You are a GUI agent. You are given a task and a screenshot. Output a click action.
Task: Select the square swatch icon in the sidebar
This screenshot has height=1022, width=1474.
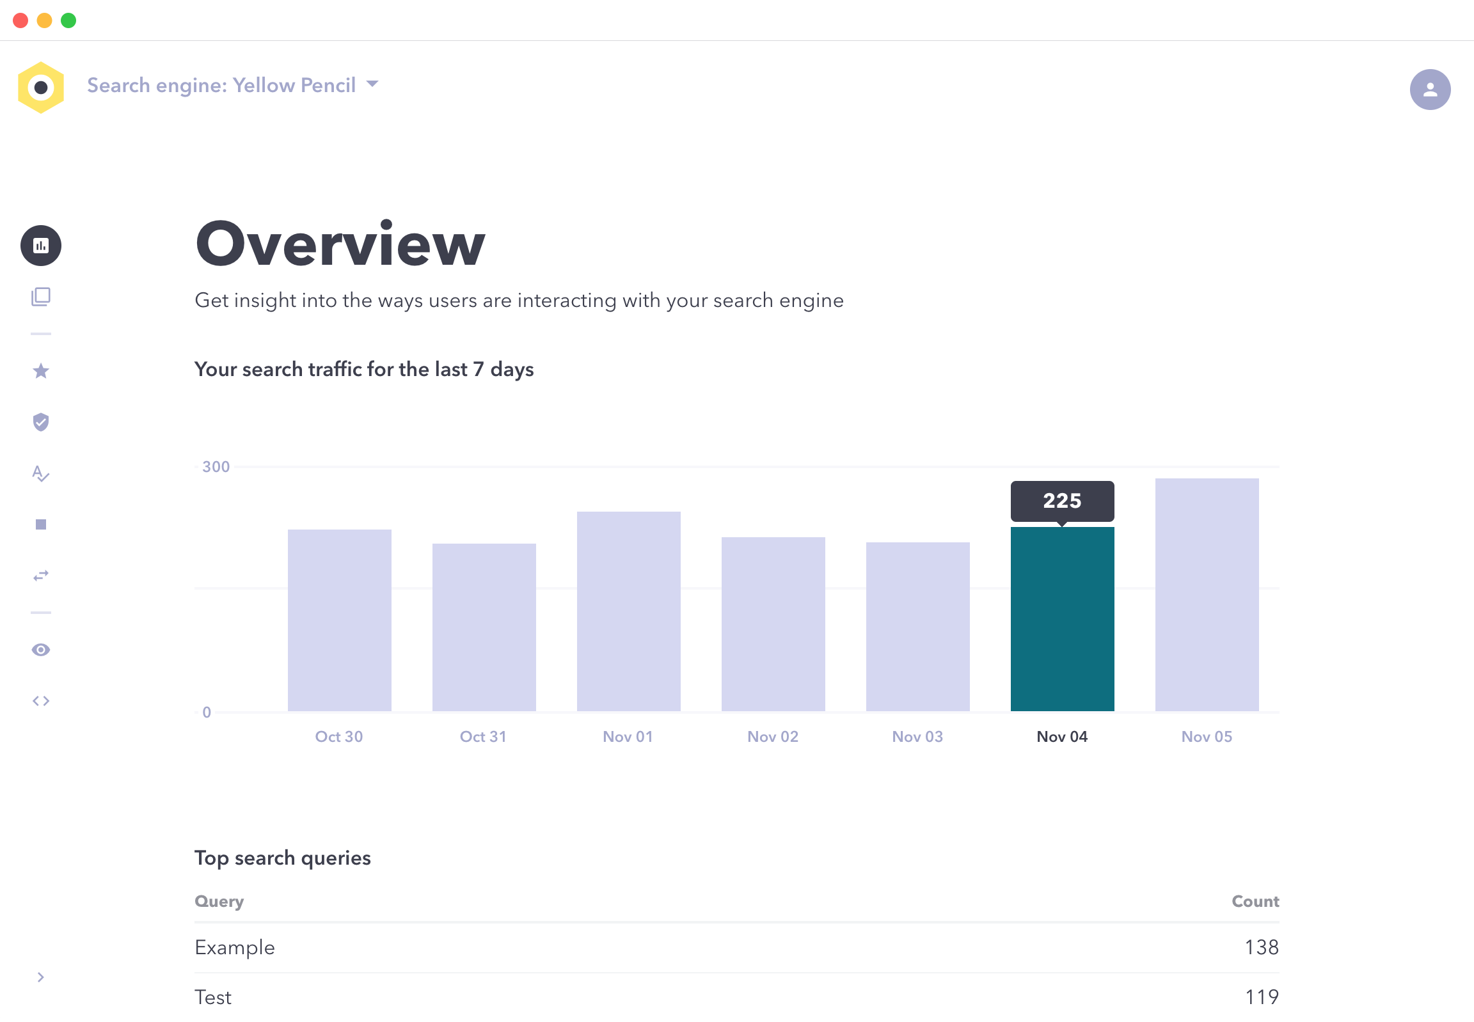point(40,524)
